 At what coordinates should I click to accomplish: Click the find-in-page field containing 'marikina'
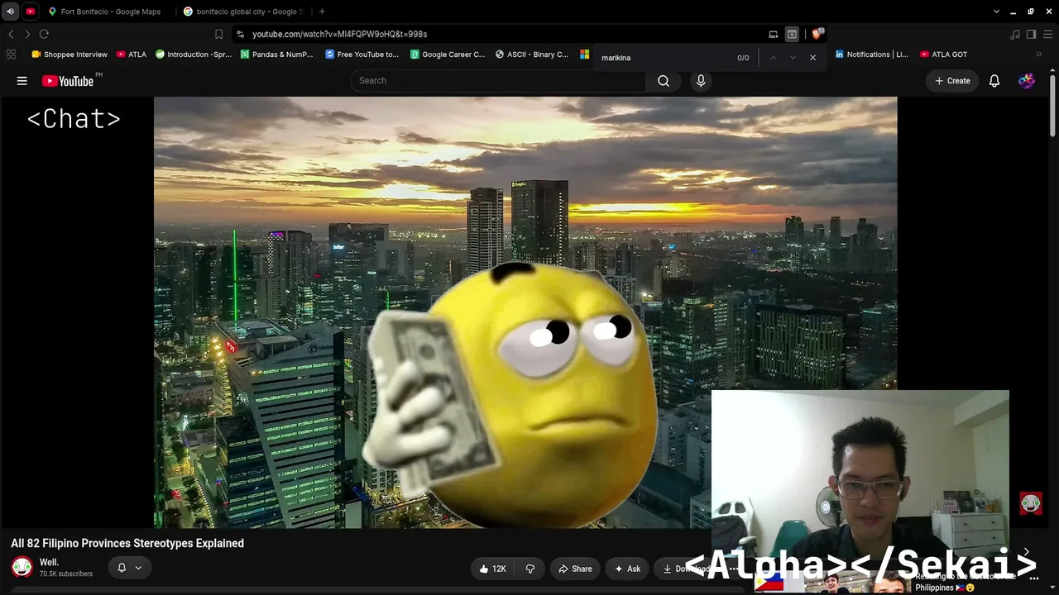point(664,58)
